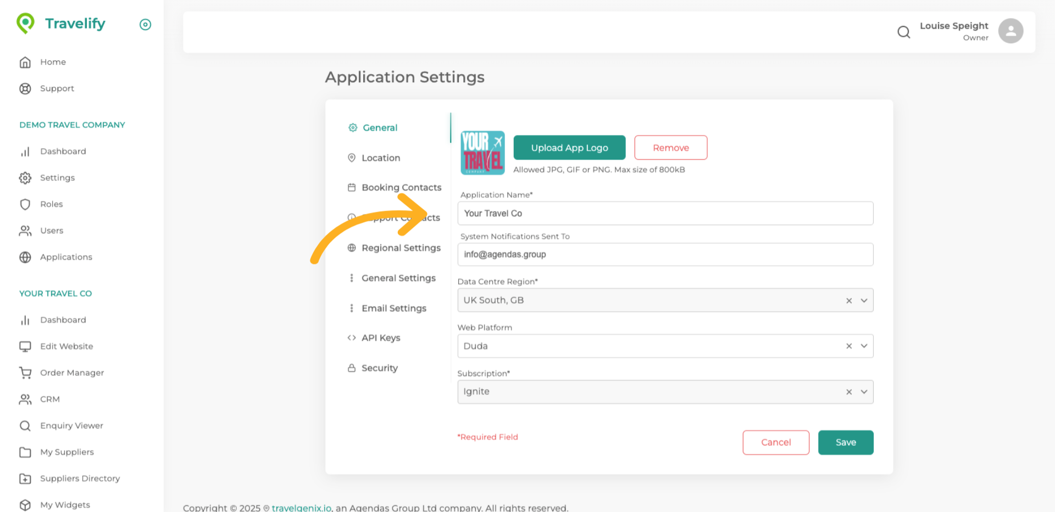Click the Your Travel logo thumbnail
1055x512 pixels.
tap(482, 153)
